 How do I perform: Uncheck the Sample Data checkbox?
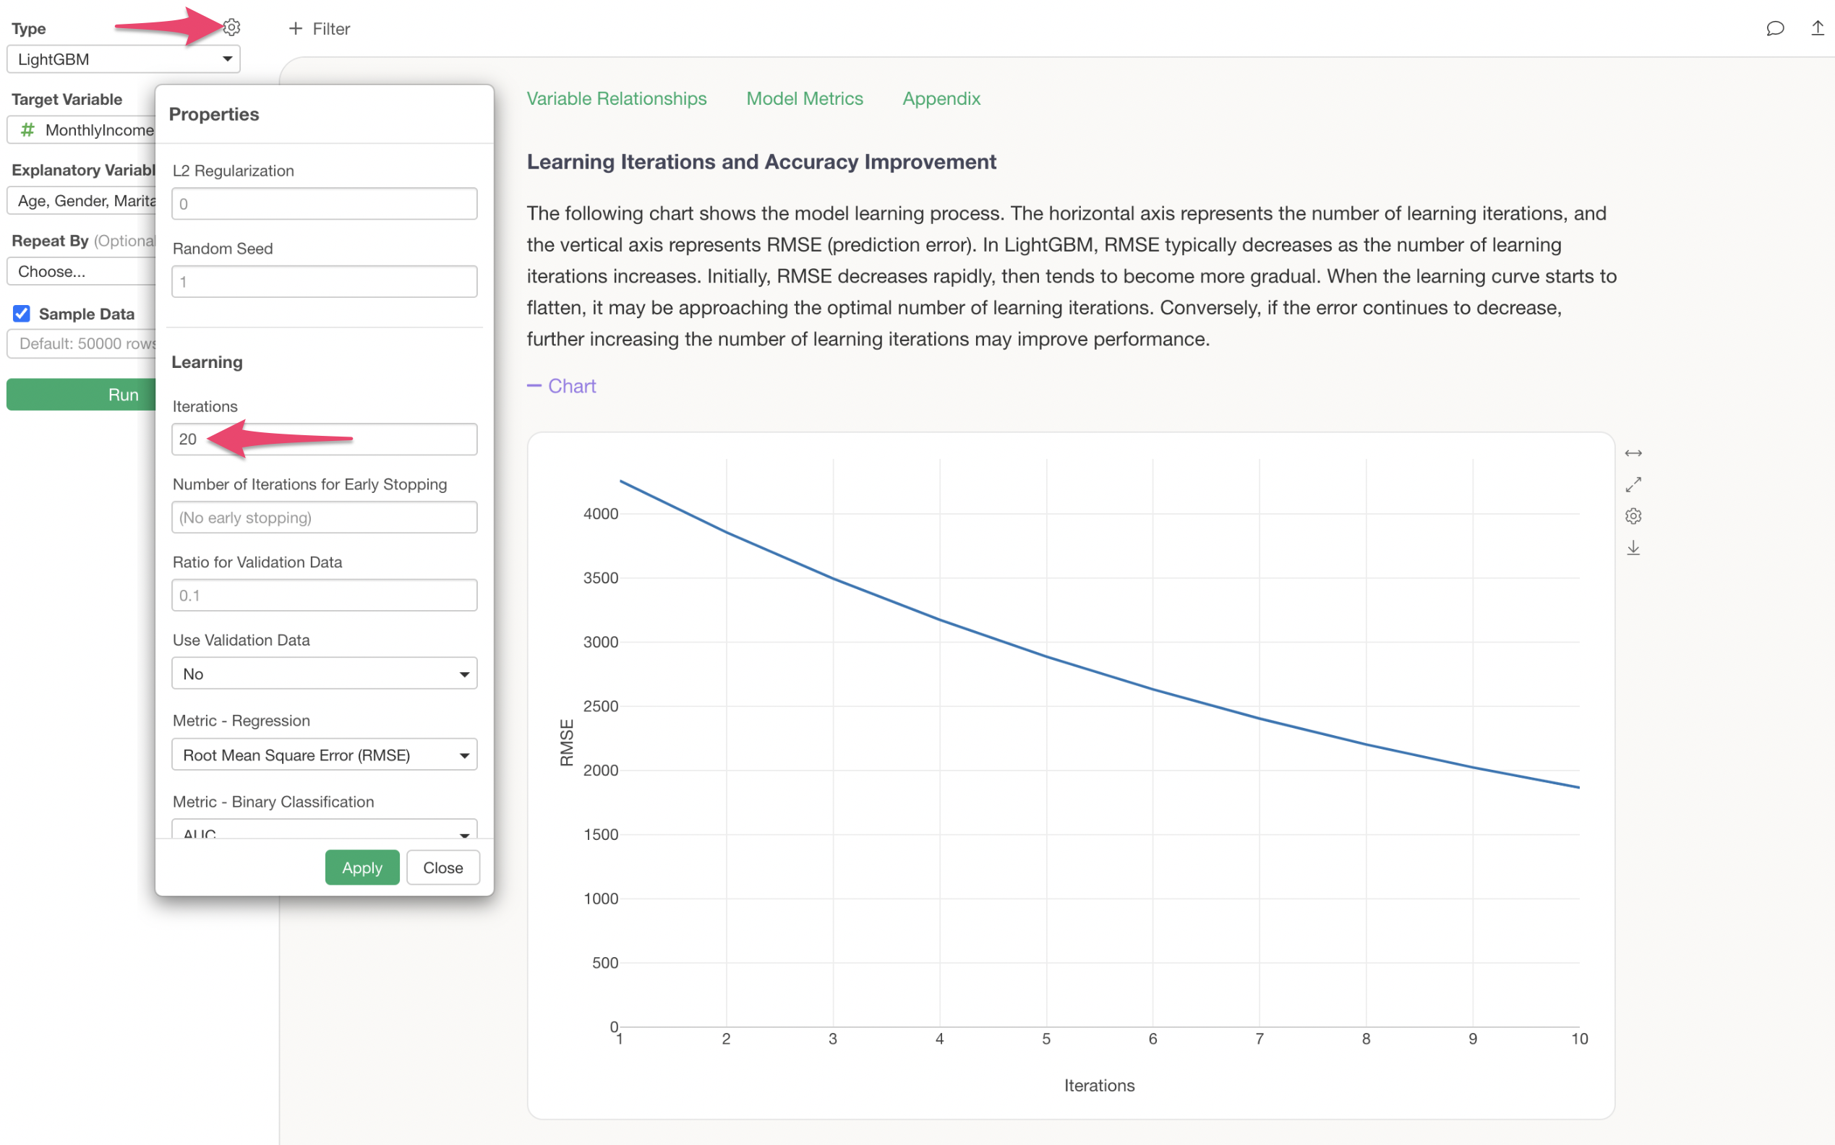point(21,314)
